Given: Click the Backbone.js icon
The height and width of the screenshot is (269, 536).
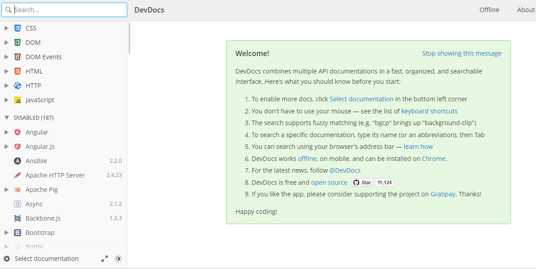Looking at the screenshot, I should click(18, 218).
